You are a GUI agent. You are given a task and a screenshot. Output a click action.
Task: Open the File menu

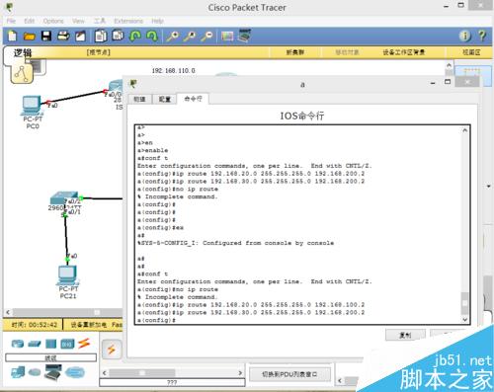[11, 21]
